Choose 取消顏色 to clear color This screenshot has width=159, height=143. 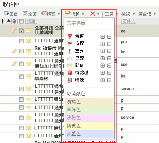pyautogui.click(x=76, y=94)
